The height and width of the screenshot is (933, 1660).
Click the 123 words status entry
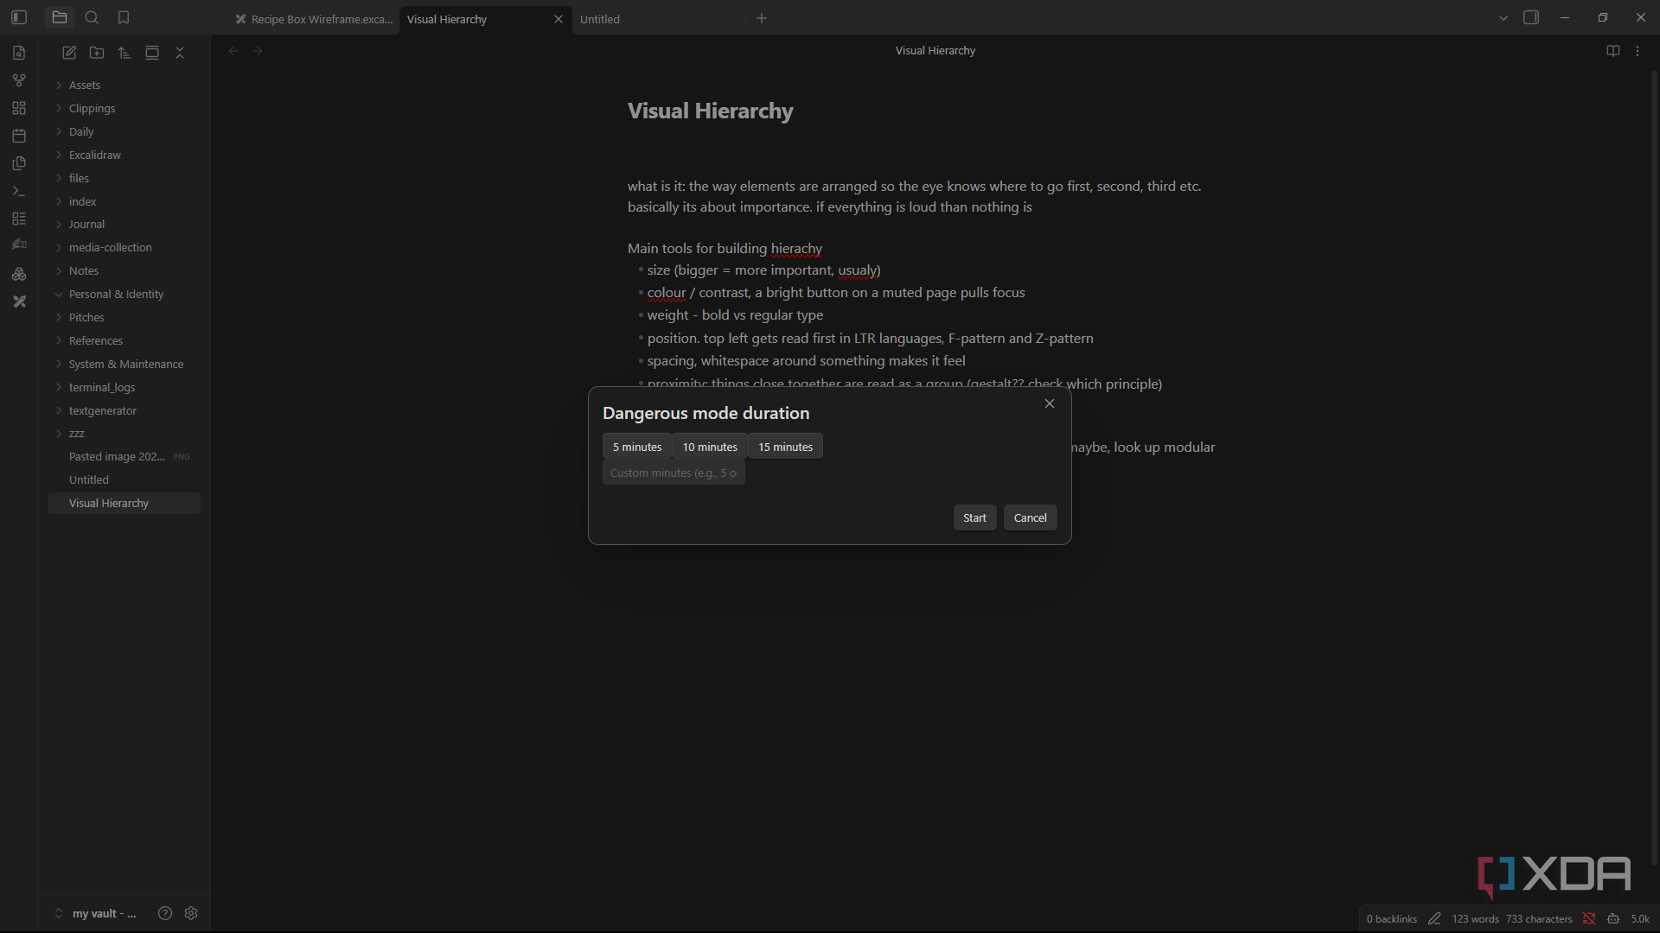(x=1475, y=919)
